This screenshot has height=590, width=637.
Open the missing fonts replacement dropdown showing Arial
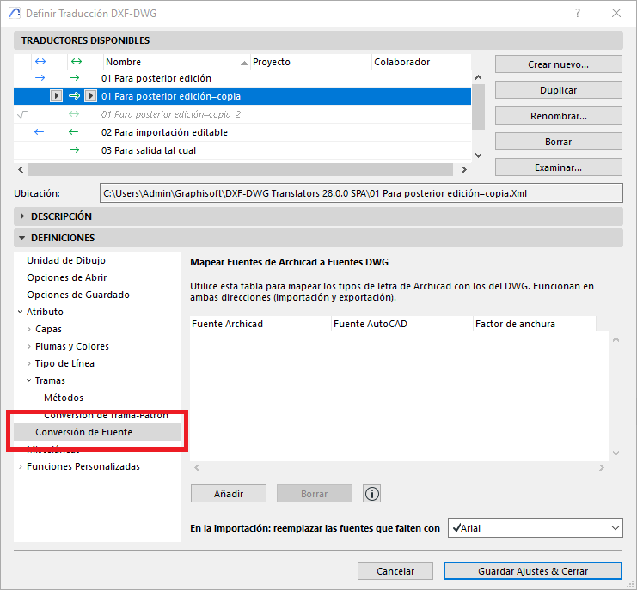click(x=535, y=528)
